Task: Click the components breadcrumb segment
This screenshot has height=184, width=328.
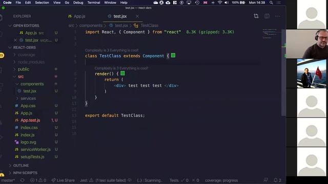Action: click(91, 26)
